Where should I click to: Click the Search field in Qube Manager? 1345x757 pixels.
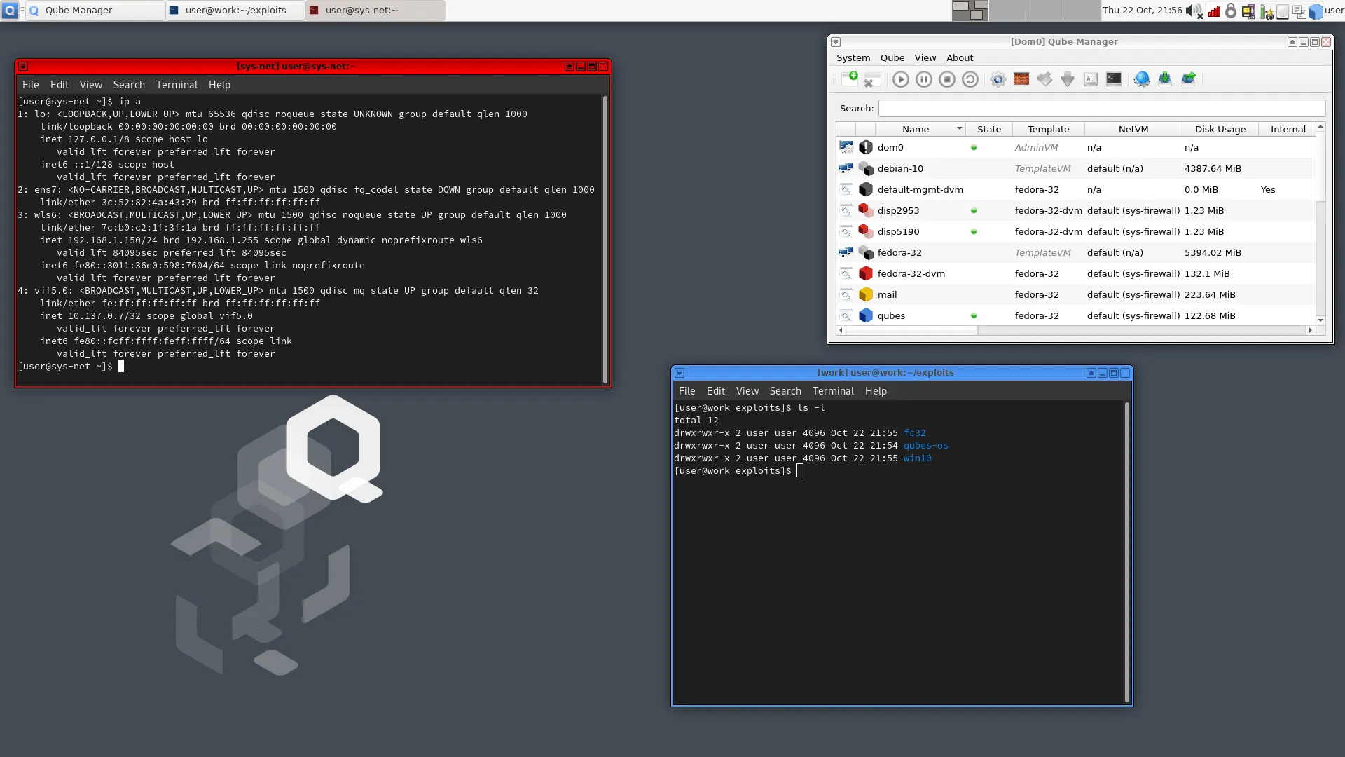click(1101, 108)
